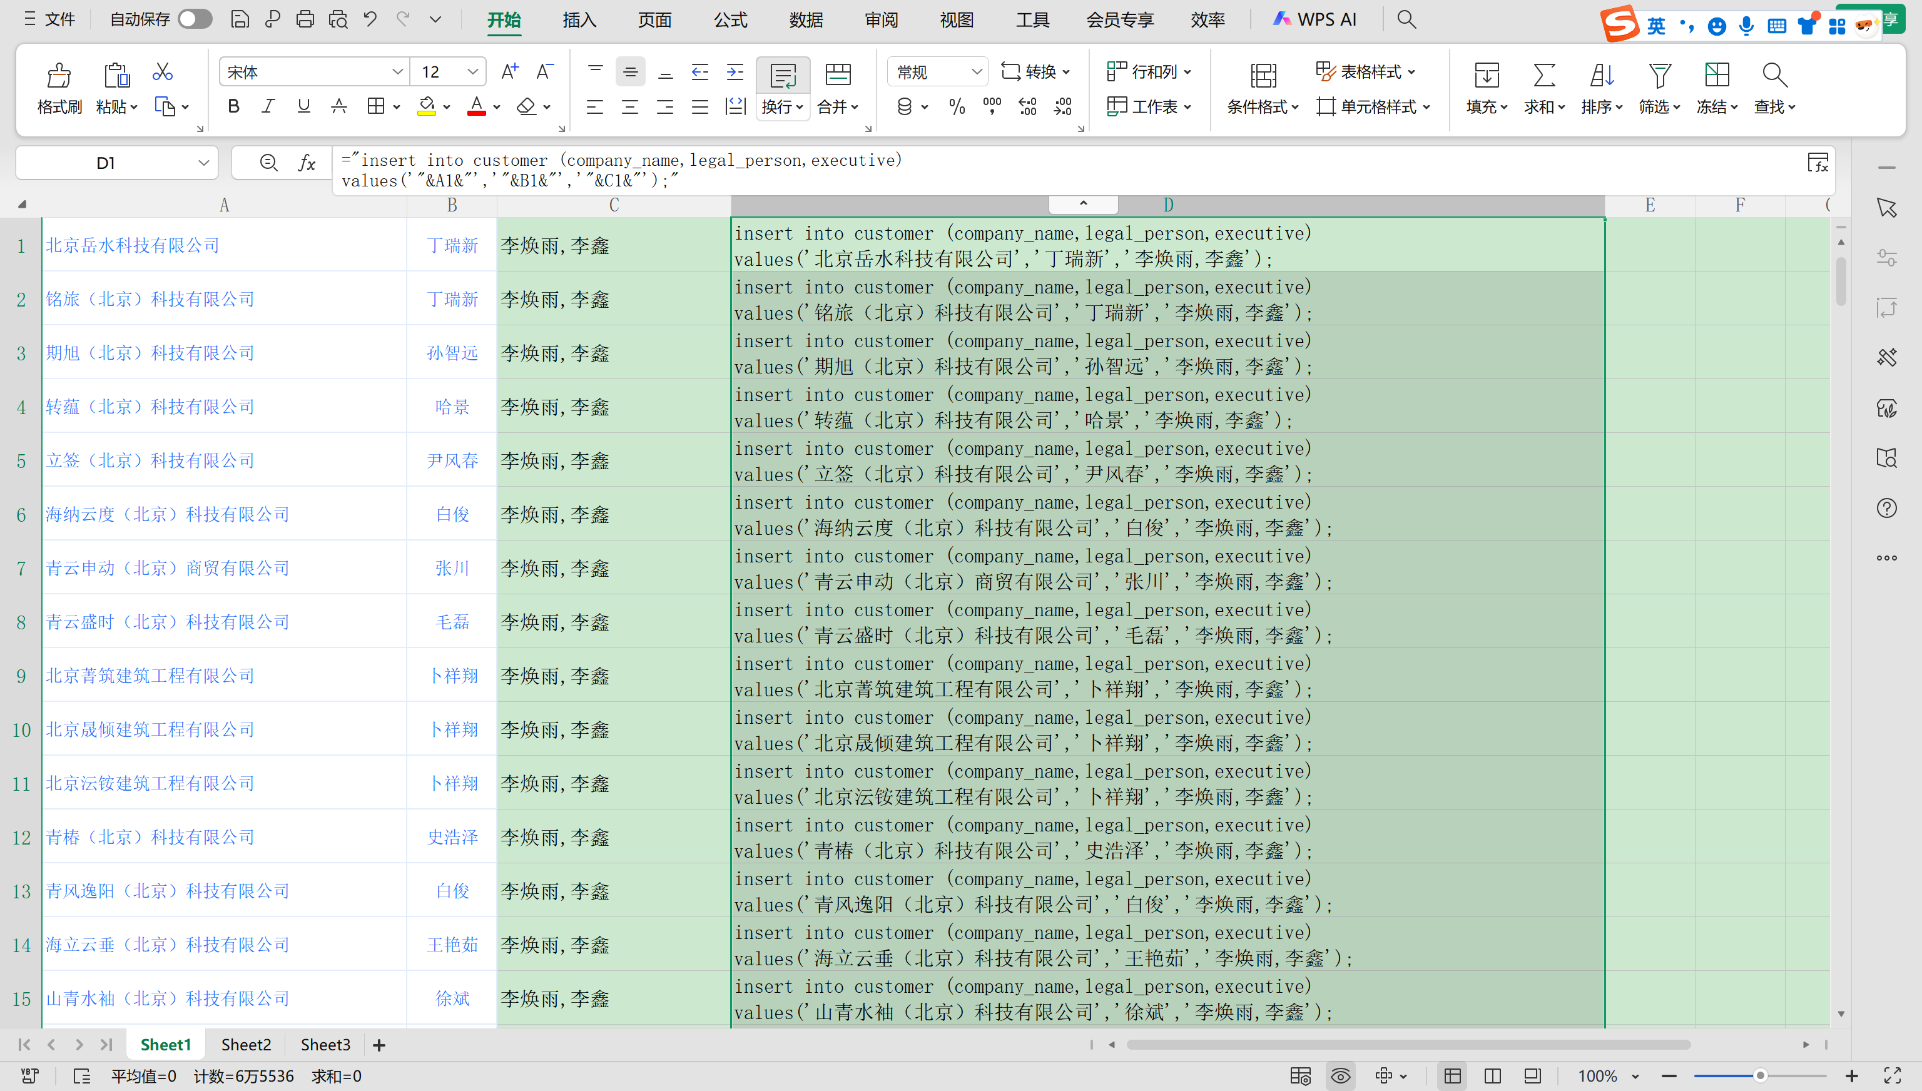
Task: Click the zoom slider handle in status bar
Action: pos(1760,1077)
